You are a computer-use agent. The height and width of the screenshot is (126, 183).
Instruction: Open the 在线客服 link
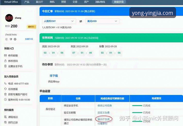click(x=13, y=89)
